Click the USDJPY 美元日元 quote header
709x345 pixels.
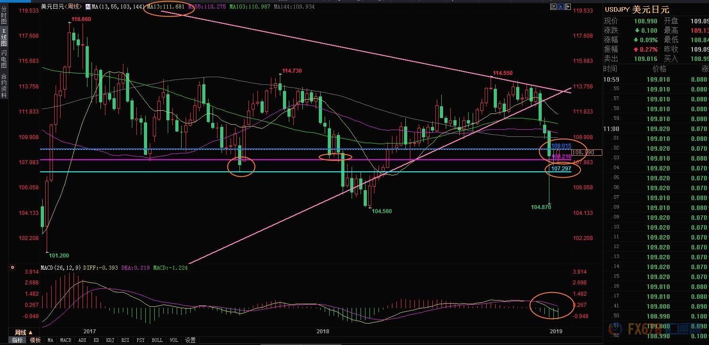tap(637, 9)
